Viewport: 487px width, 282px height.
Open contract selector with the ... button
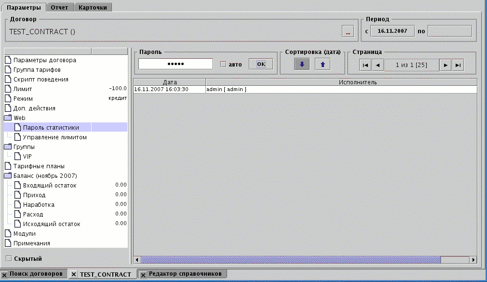(348, 32)
